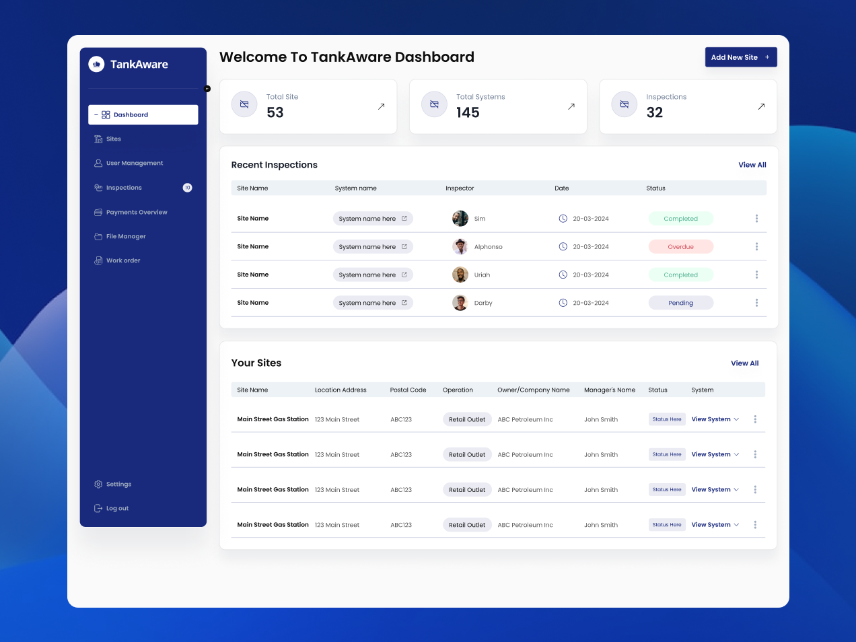Screen dimensions: 856x642
Task: Click the Work order sidebar icon
Action: pyautogui.click(x=99, y=260)
